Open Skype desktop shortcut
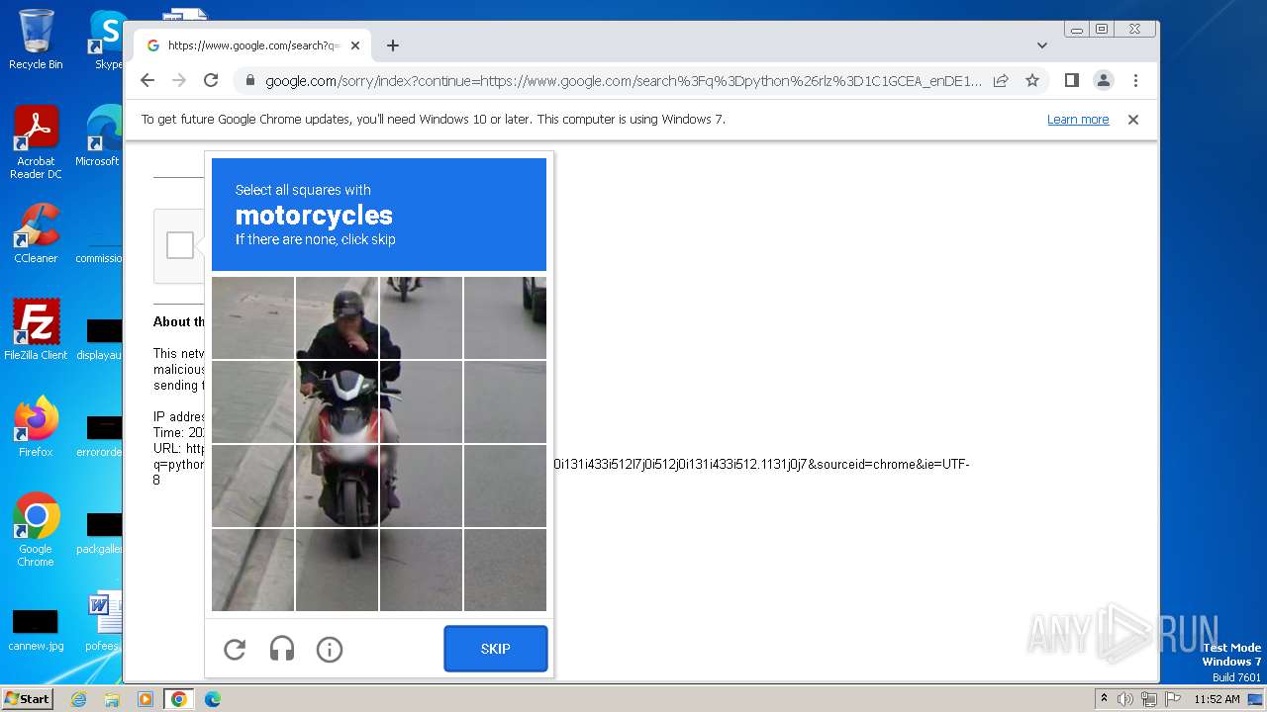Image resolution: width=1267 pixels, height=712 pixels. click(107, 40)
